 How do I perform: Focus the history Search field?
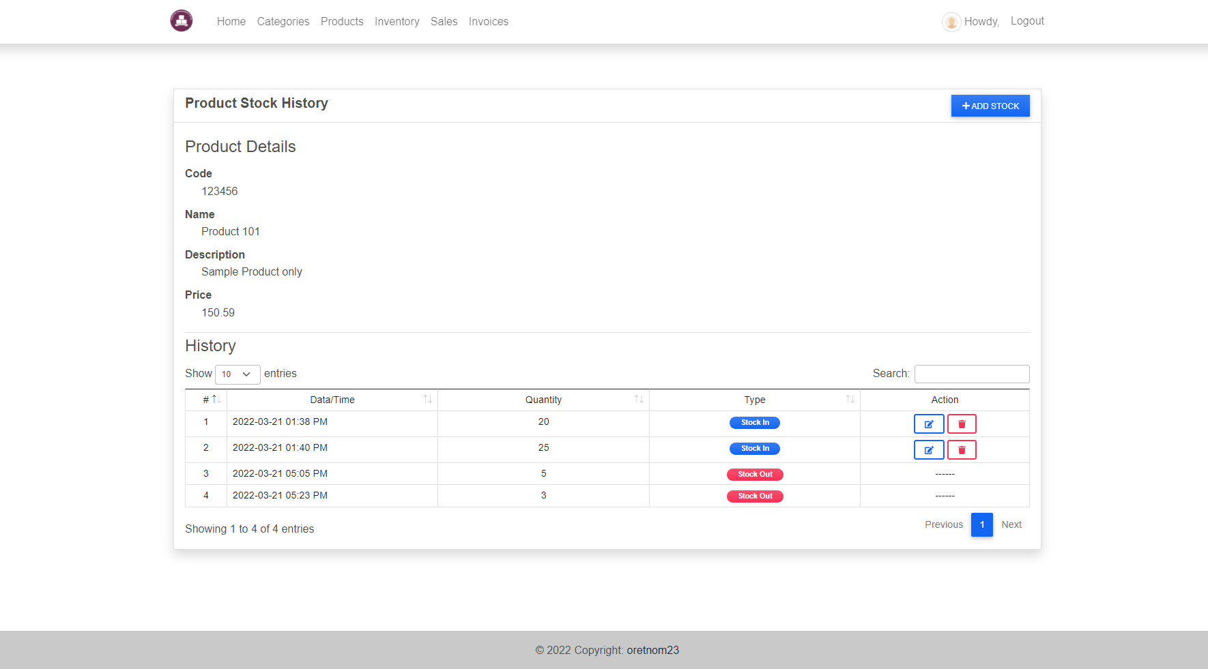point(972,374)
